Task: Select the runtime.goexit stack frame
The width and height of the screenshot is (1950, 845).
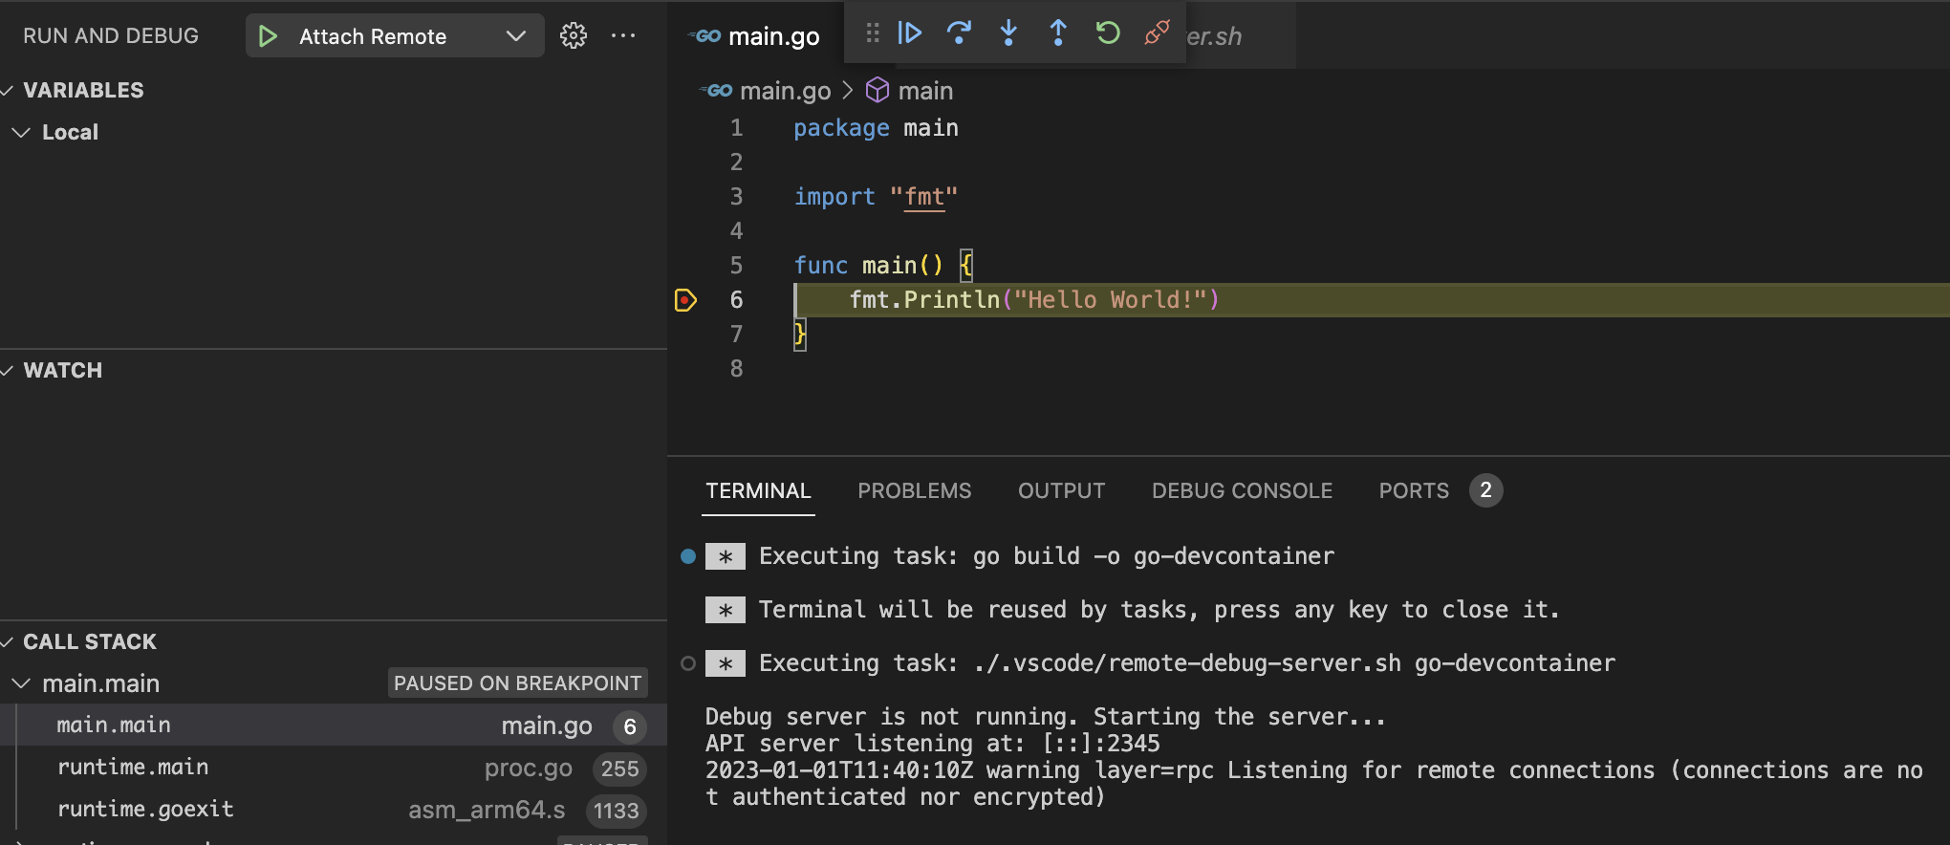Action: coord(333,810)
